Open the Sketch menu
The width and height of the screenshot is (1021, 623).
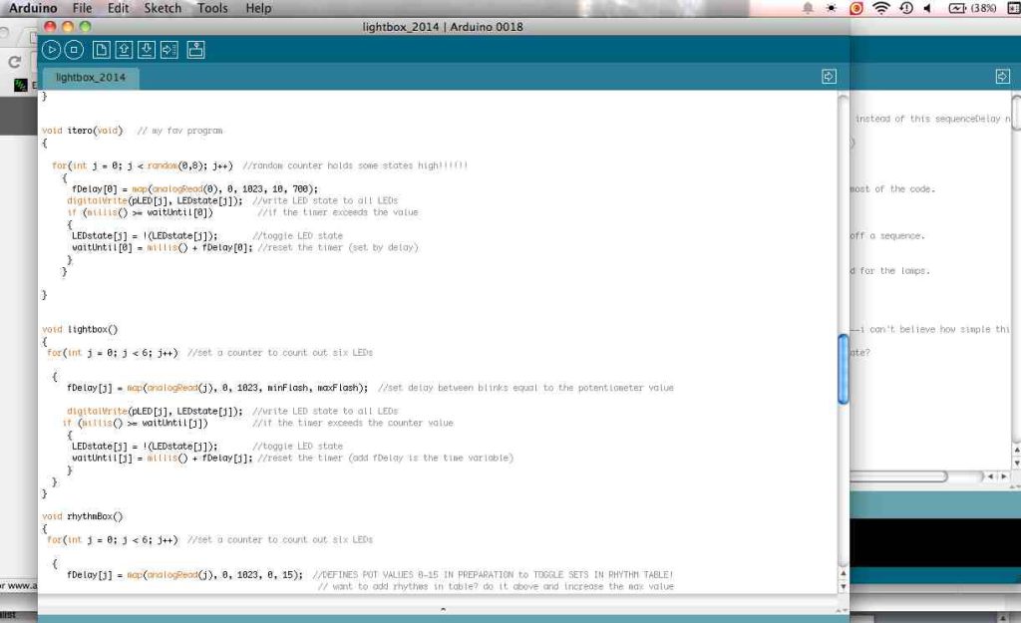163,8
